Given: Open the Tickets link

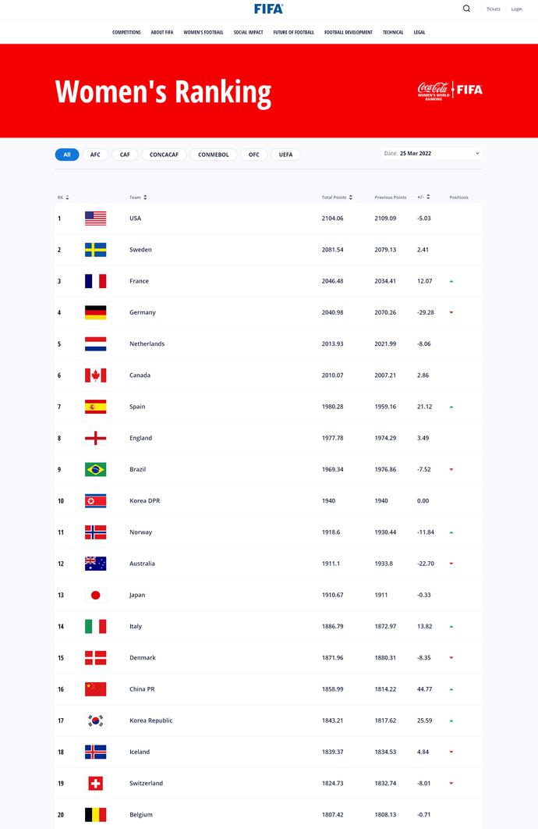Looking at the screenshot, I should (494, 9).
